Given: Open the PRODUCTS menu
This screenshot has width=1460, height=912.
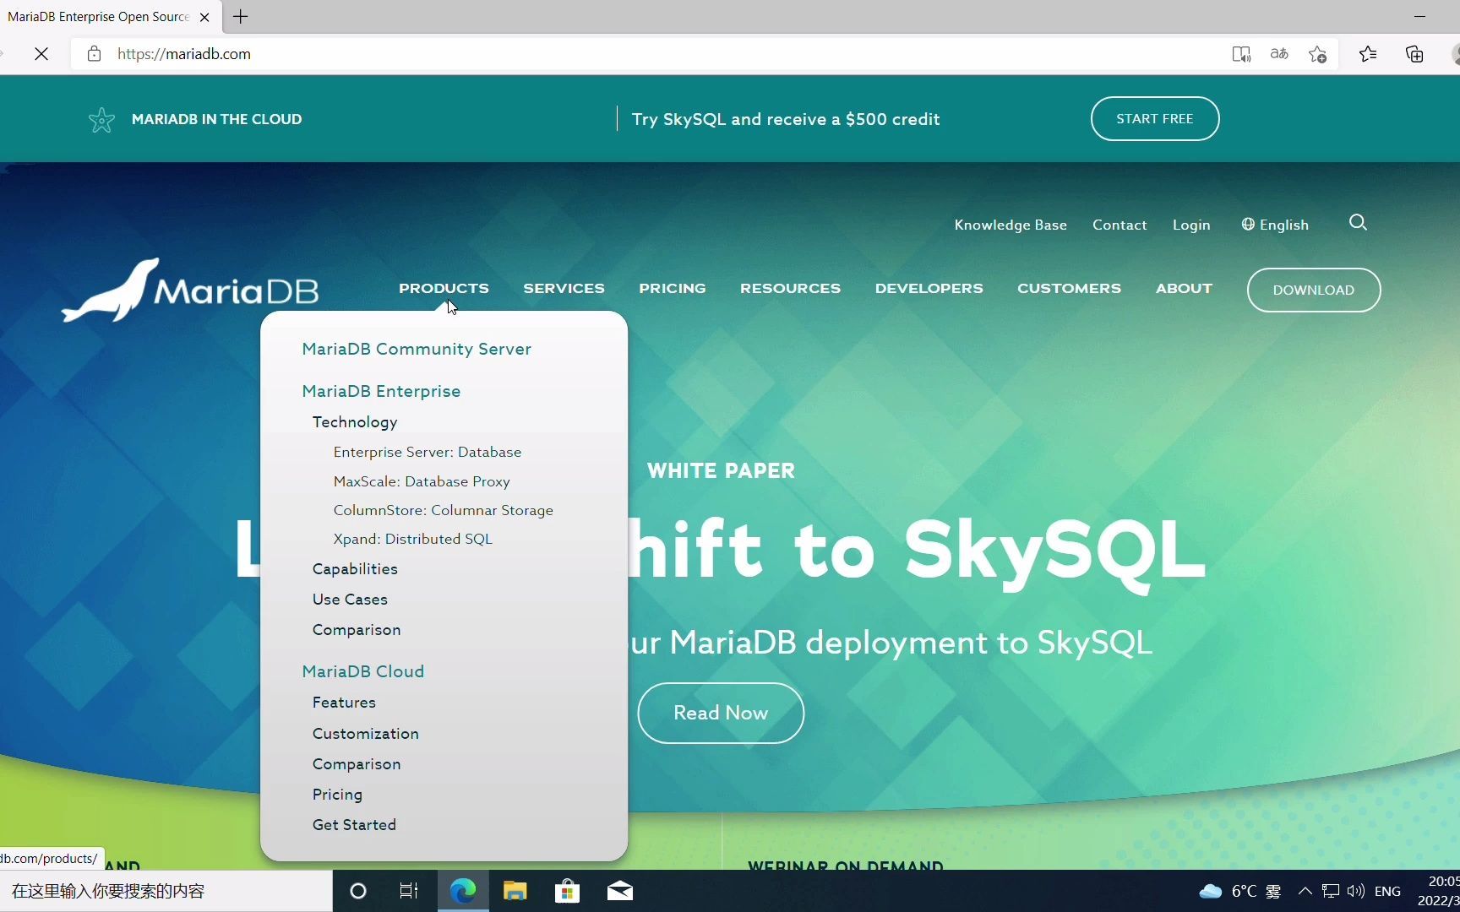Looking at the screenshot, I should (x=444, y=288).
